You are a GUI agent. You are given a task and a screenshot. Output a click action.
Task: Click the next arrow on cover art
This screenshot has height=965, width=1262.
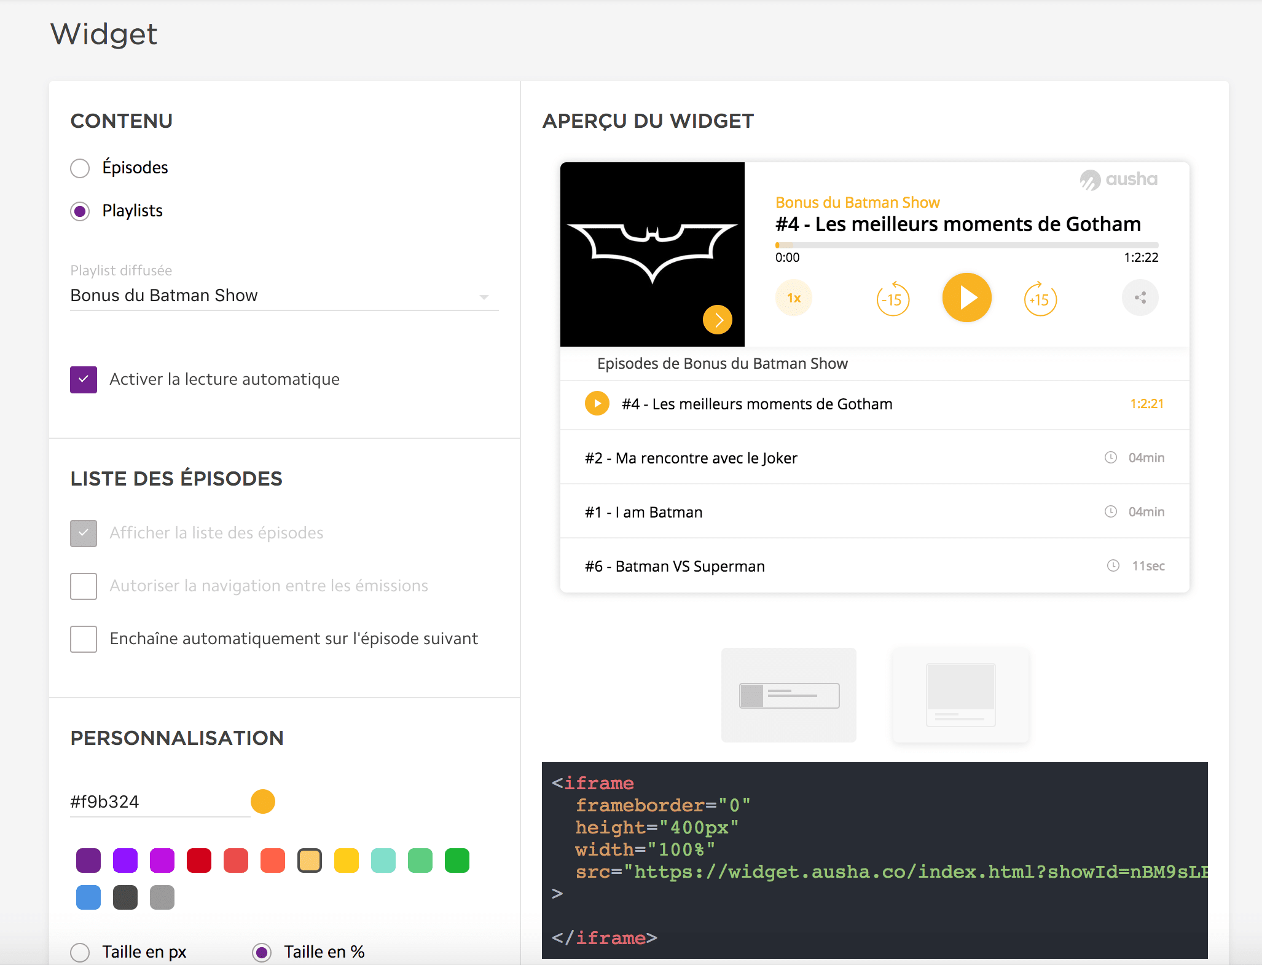[718, 320]
